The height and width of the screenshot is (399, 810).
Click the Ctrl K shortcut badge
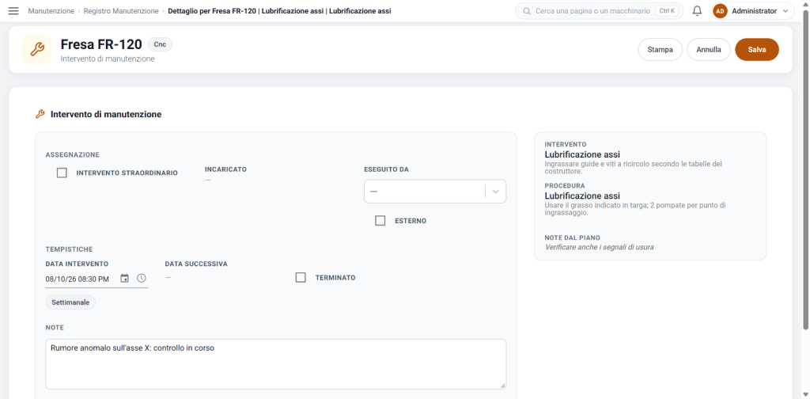point(668,11)
